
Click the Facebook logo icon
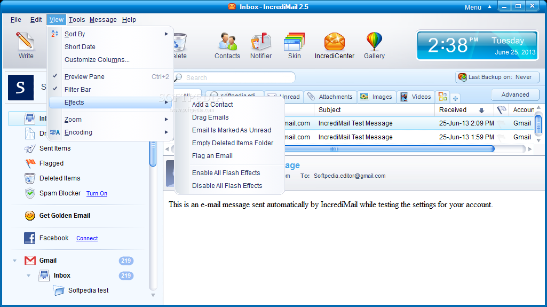point(30,238)
